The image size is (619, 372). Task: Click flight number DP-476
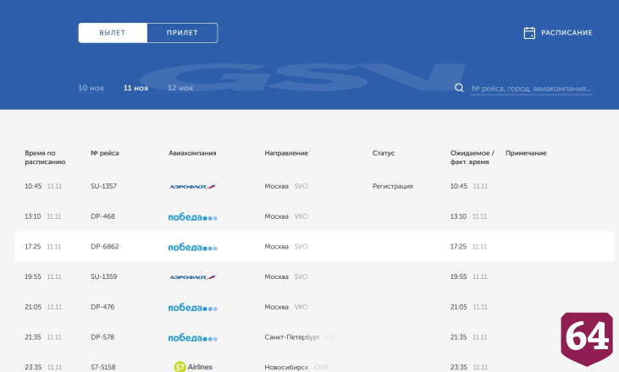102,307
